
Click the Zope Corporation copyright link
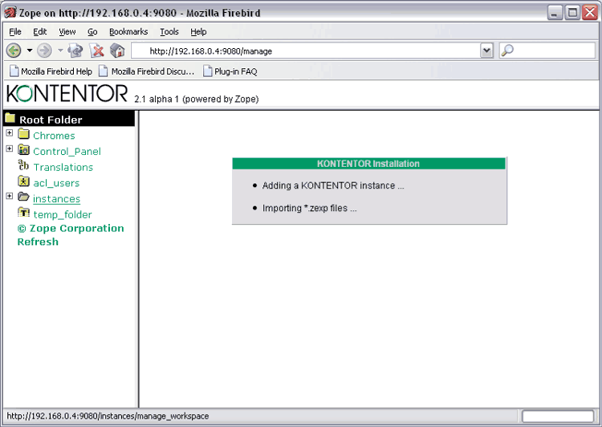71,228
